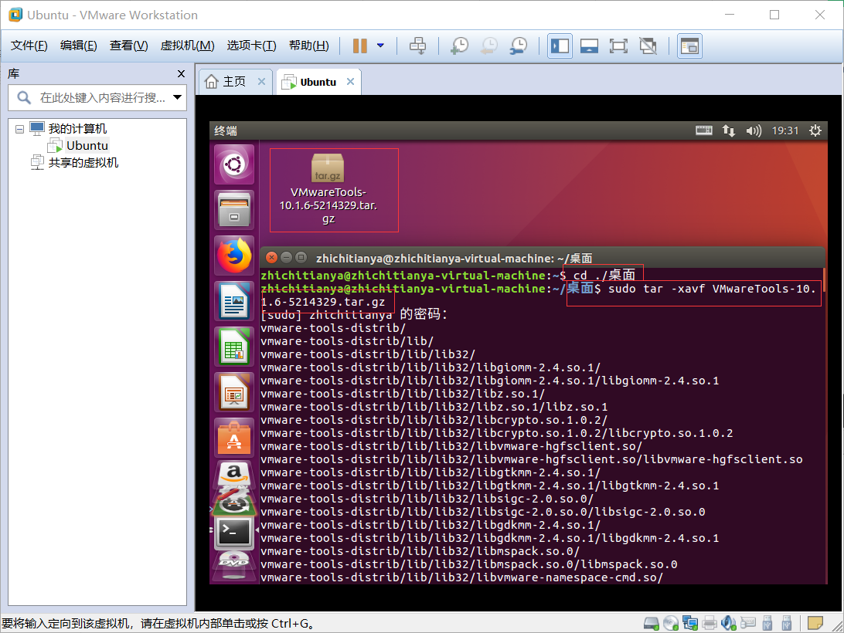Open the 虚拟机(M) menu
844x633 pixels.
[187, 46]
